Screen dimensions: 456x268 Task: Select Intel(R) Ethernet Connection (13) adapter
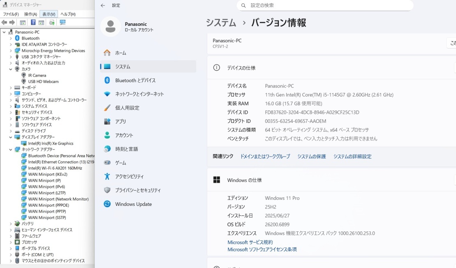pyautogui.click(x=61, y=162)
